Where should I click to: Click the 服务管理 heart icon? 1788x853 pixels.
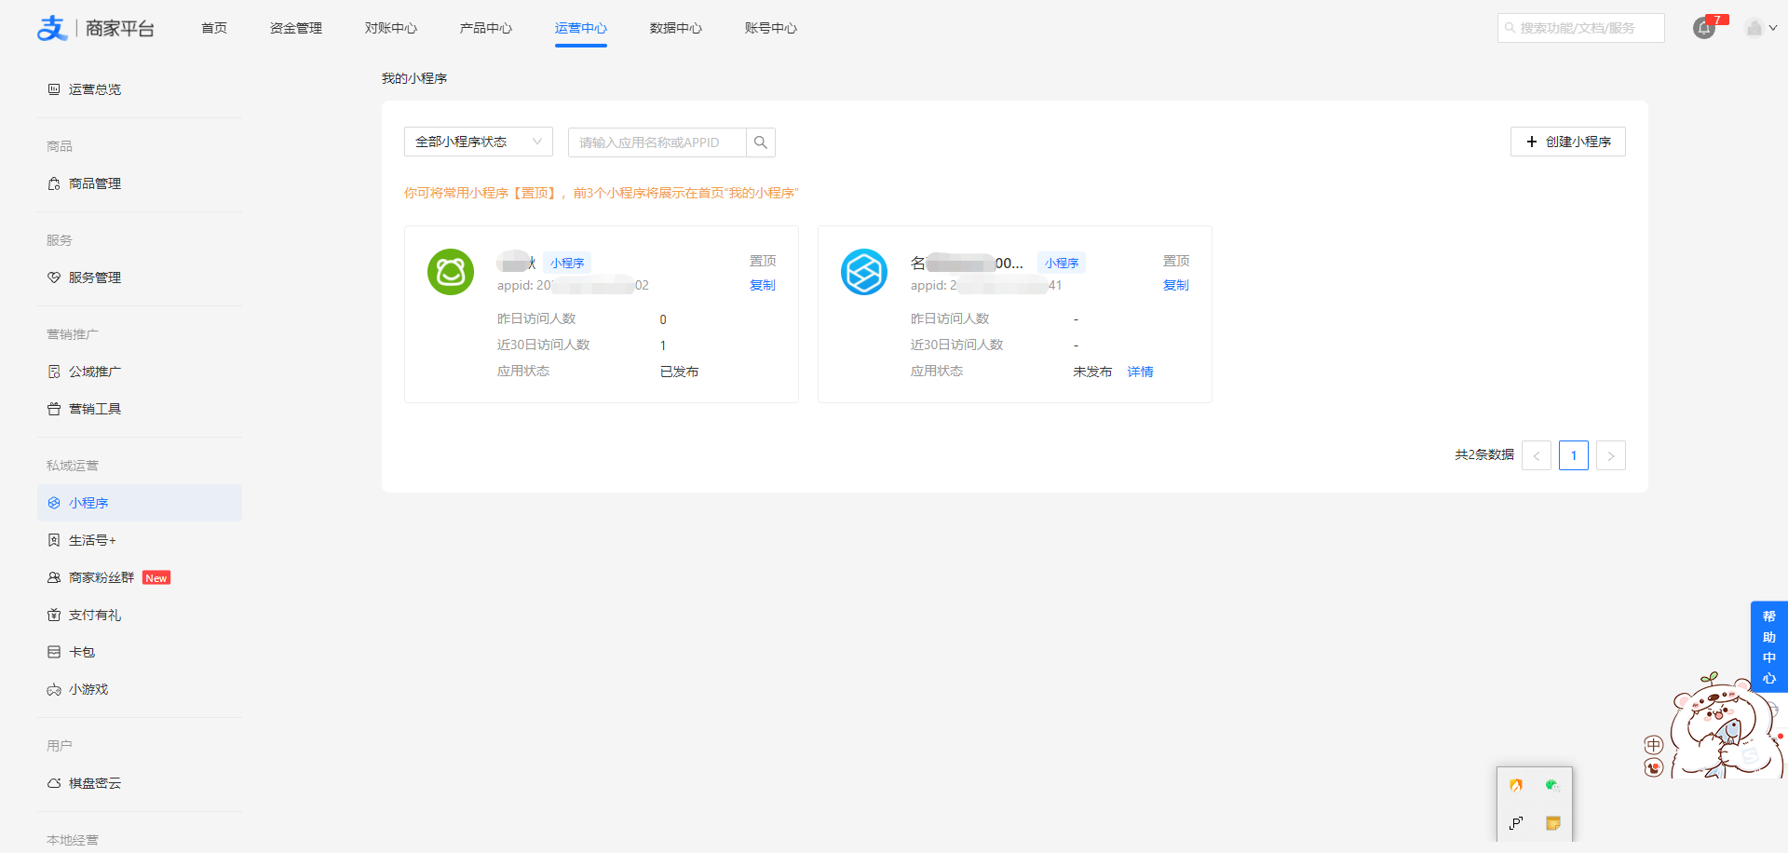54,278
